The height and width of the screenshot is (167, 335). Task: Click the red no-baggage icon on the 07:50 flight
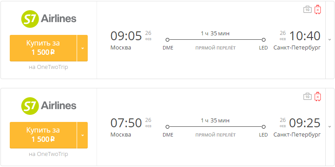318,96
